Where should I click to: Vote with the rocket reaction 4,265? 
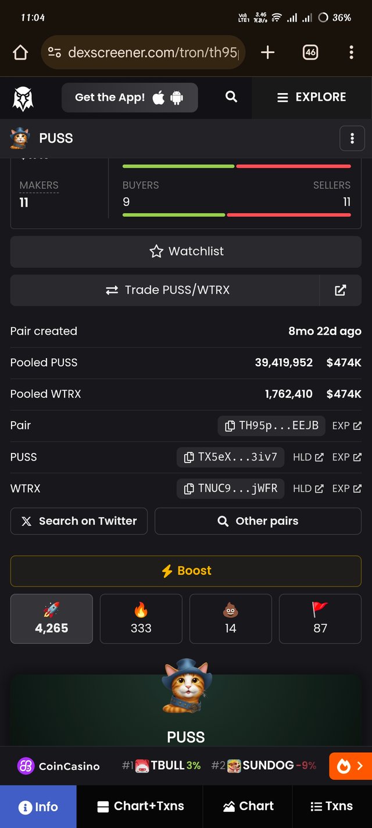(x=52, y=618)
